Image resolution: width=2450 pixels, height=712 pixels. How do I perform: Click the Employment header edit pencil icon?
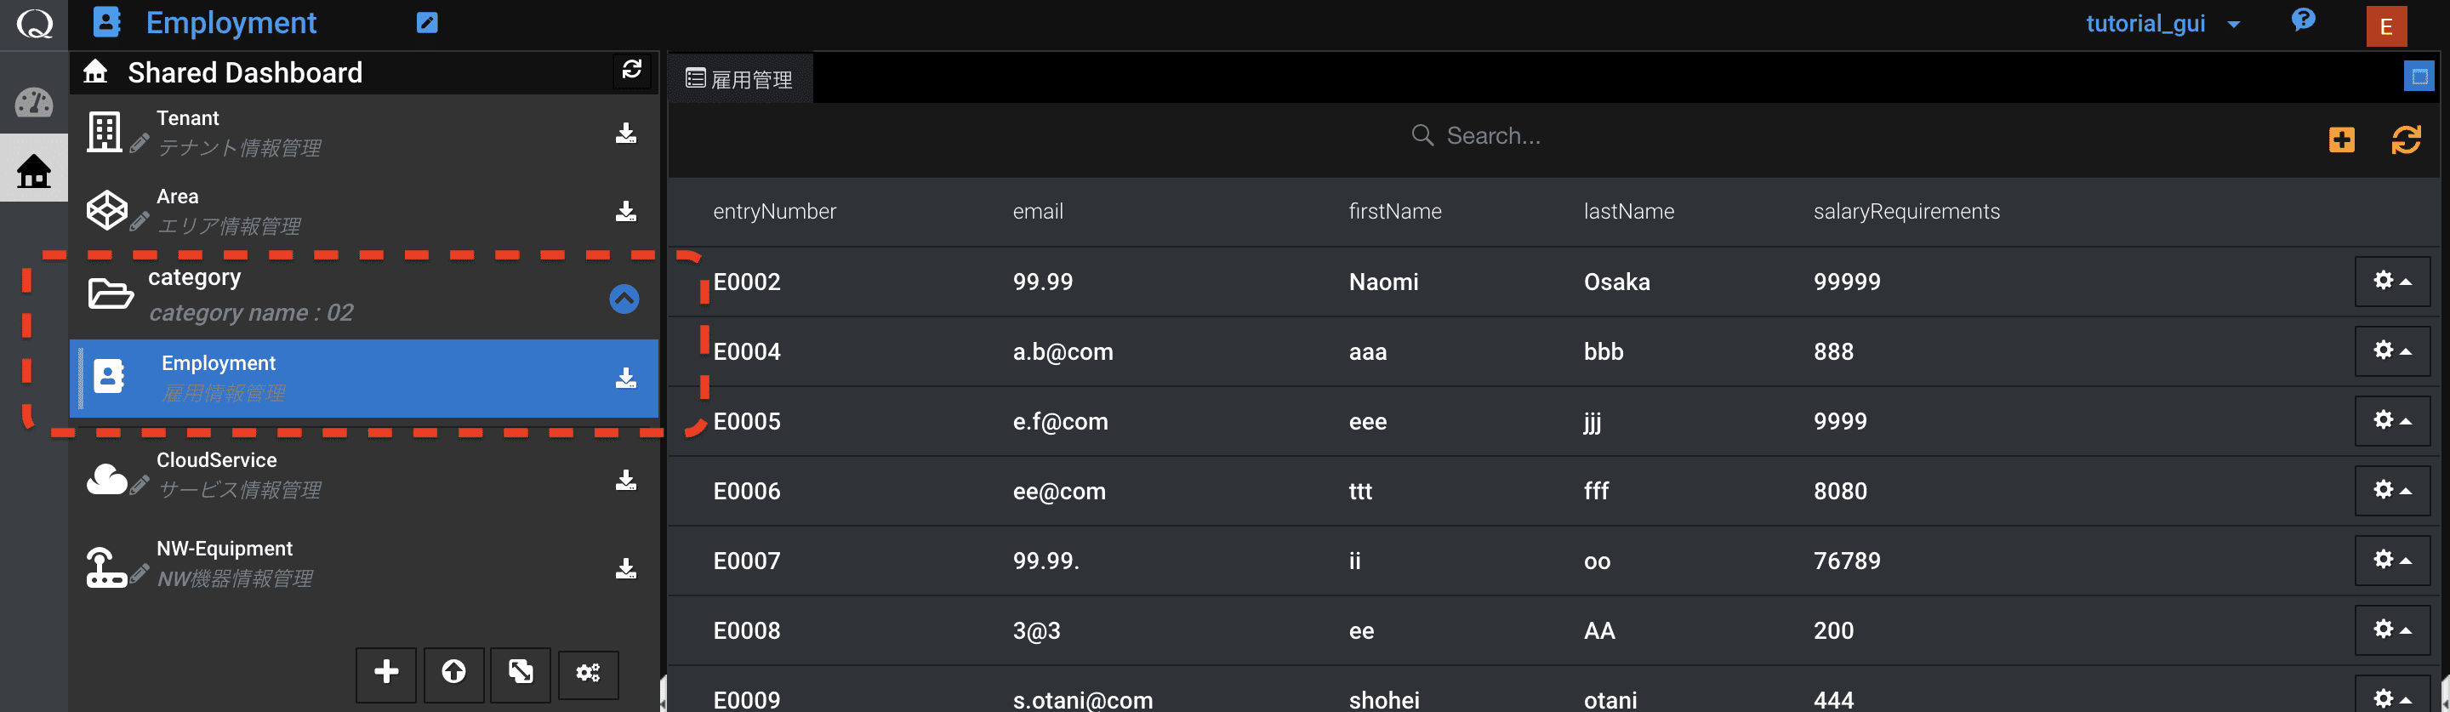click(427, 23)
